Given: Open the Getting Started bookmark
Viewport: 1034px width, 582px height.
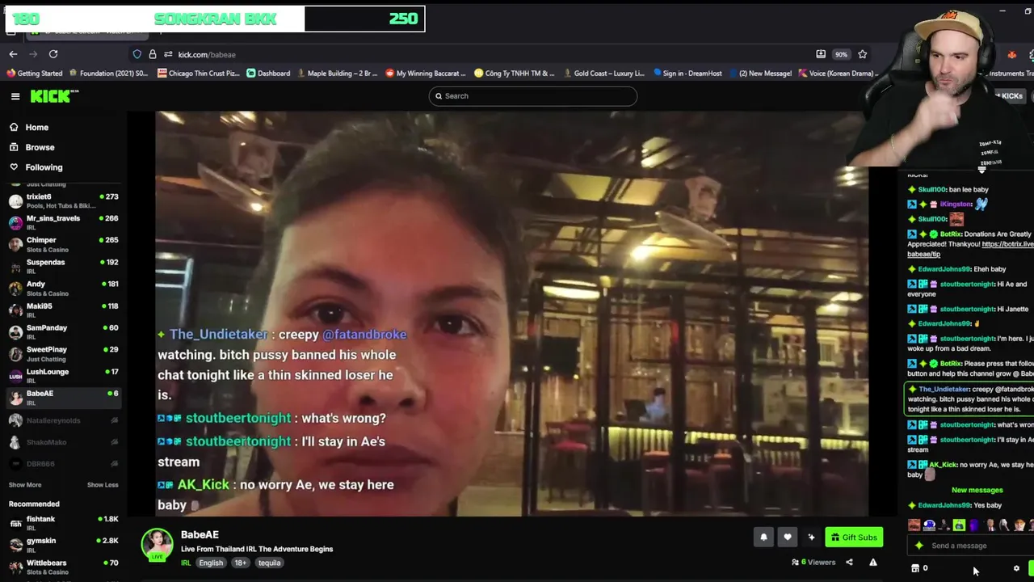Looking at the screenshot, I should [34, 74].
